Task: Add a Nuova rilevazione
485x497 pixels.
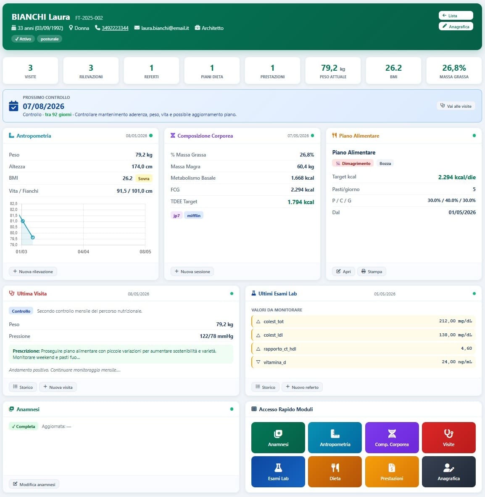Action: [33, 271]
